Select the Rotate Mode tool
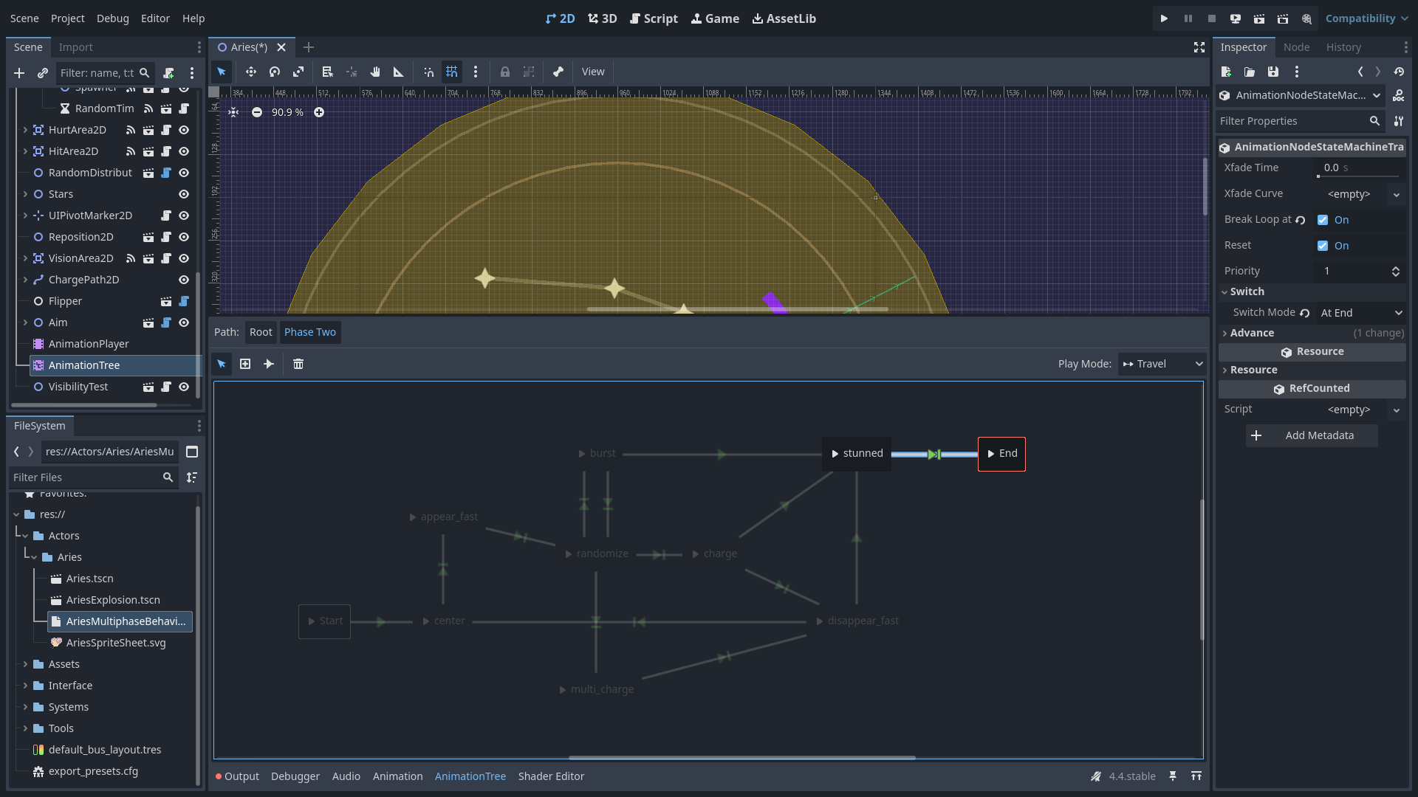 pyautogui.click(x=275, y=72)
